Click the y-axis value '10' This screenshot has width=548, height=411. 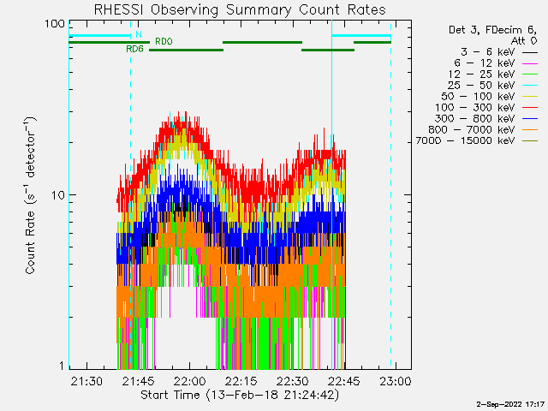[x=58, y=195]
